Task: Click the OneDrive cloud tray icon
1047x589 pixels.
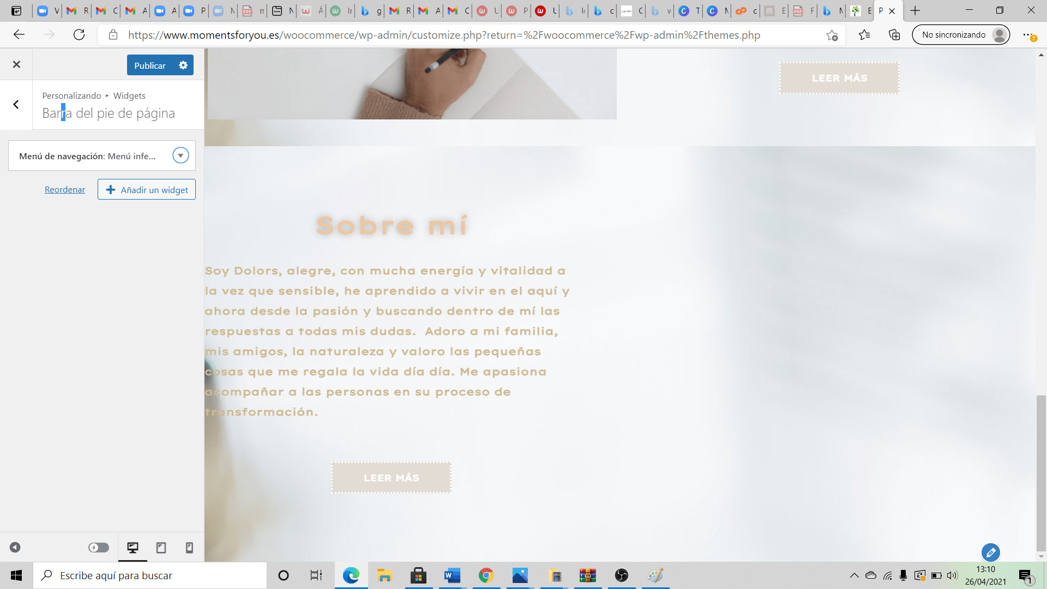Action: (871, 575)
